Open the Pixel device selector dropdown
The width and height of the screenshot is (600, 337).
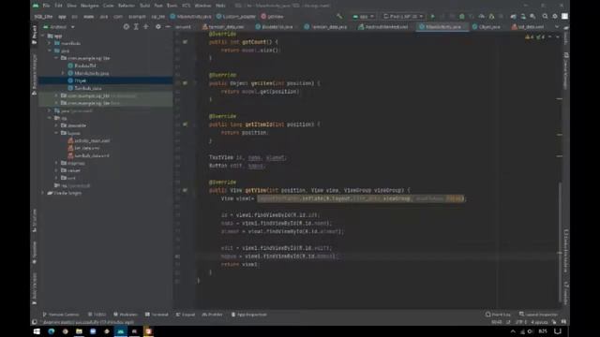[403, 17]
